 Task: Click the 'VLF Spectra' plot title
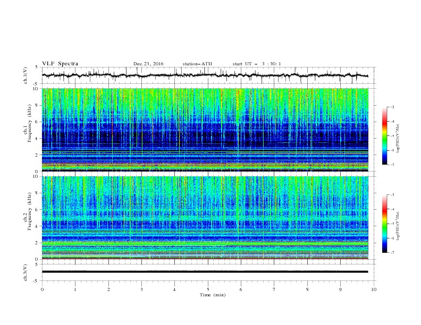[x=60, y=64]
